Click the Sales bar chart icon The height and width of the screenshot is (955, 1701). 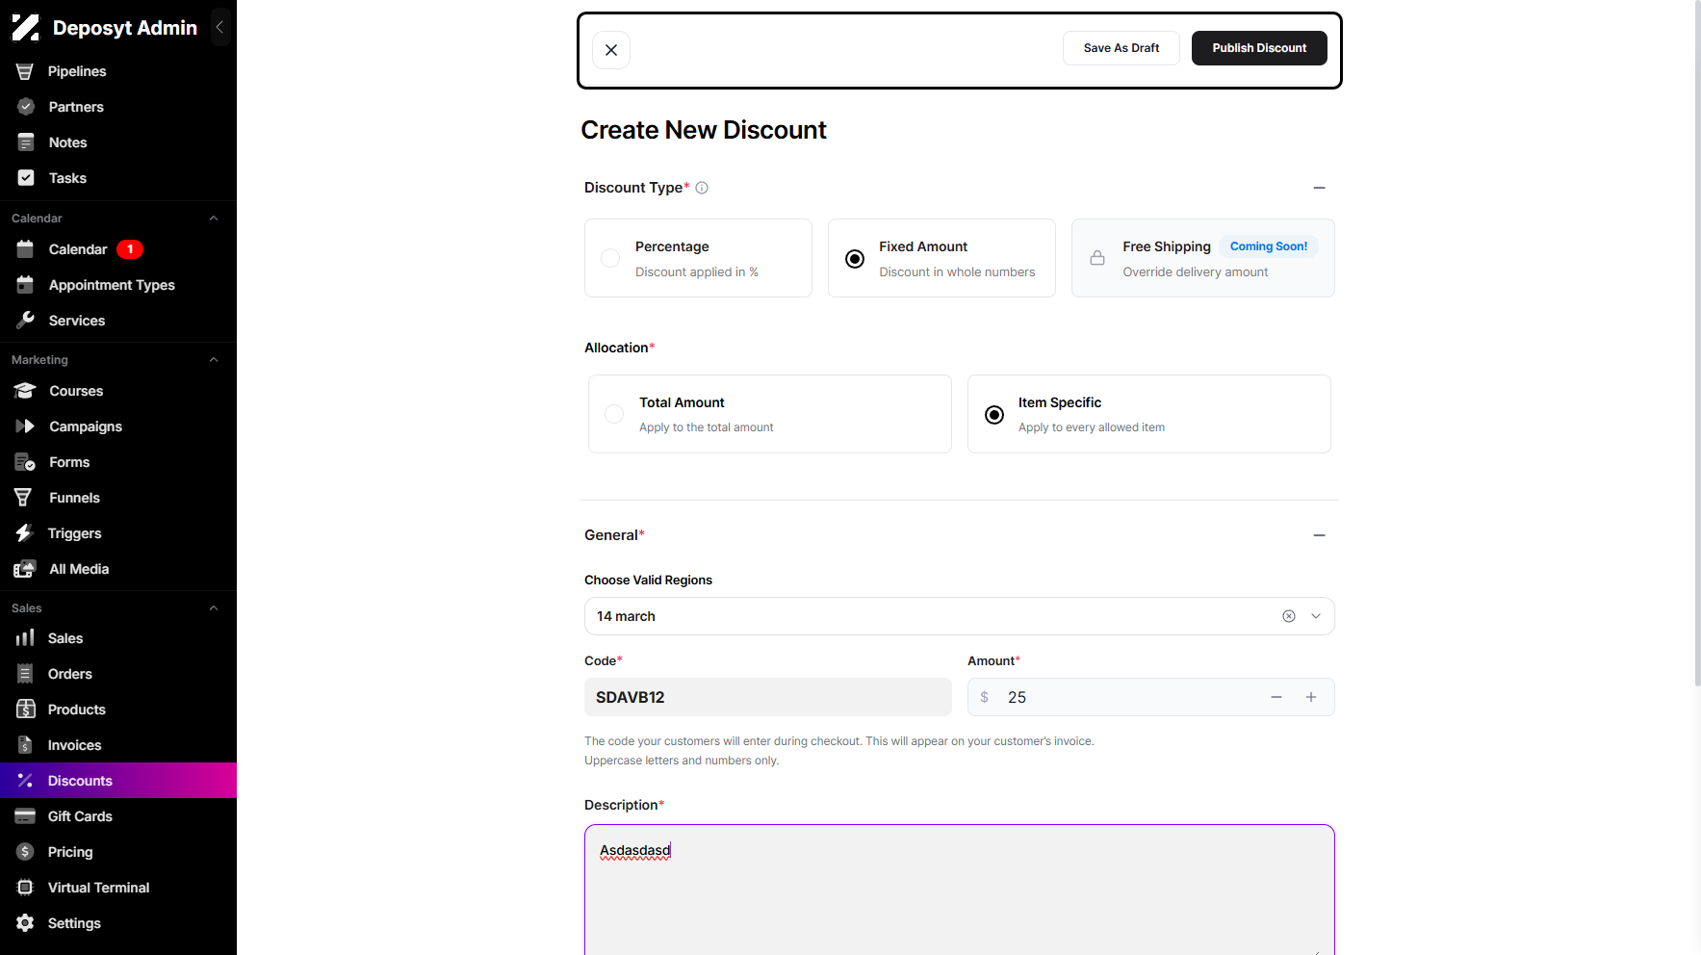[x=25, y=638]
